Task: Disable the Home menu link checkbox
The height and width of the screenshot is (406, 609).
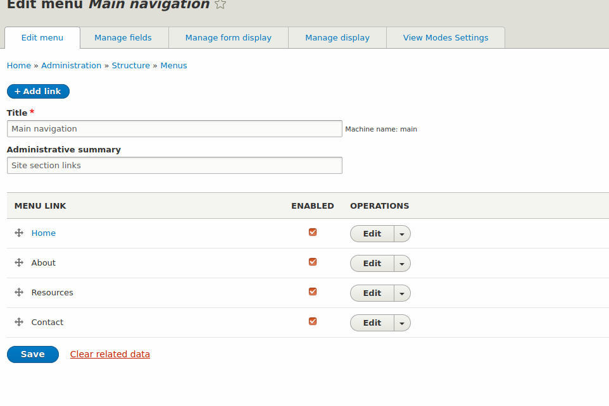Action: click(x=313, y=232)
